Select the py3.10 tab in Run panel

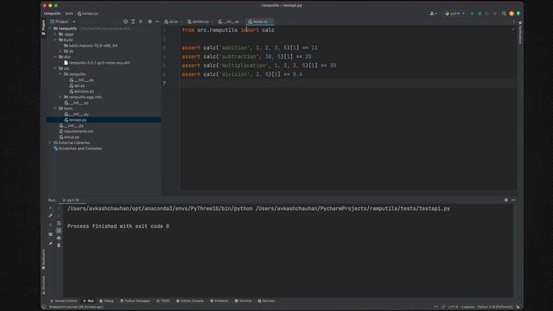point(72,200)
